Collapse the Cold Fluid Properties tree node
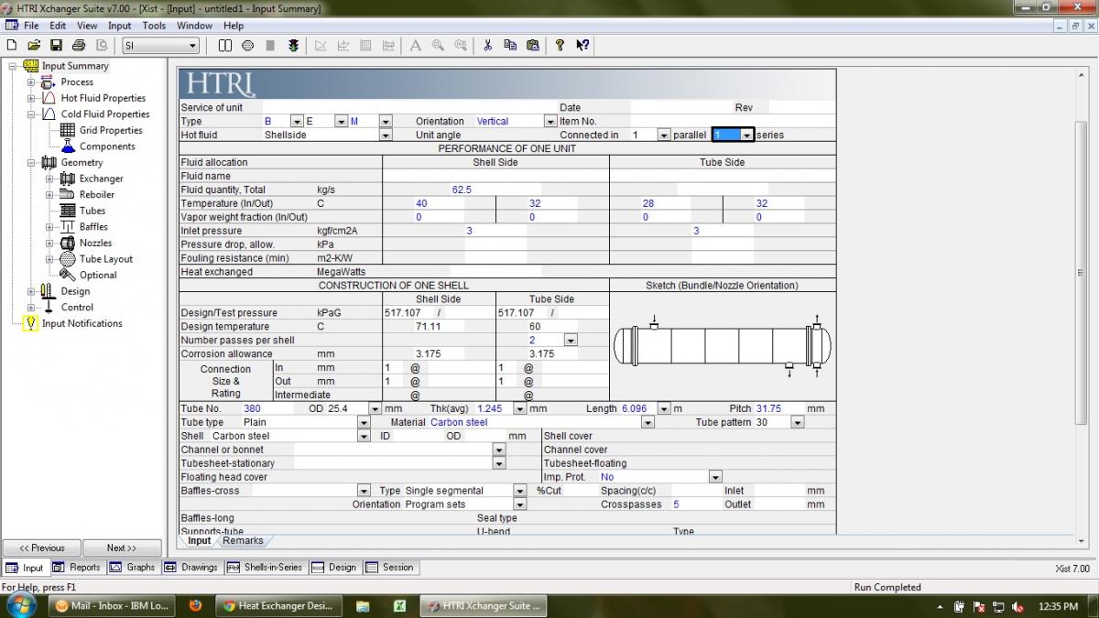 click(x=31, y=114)
